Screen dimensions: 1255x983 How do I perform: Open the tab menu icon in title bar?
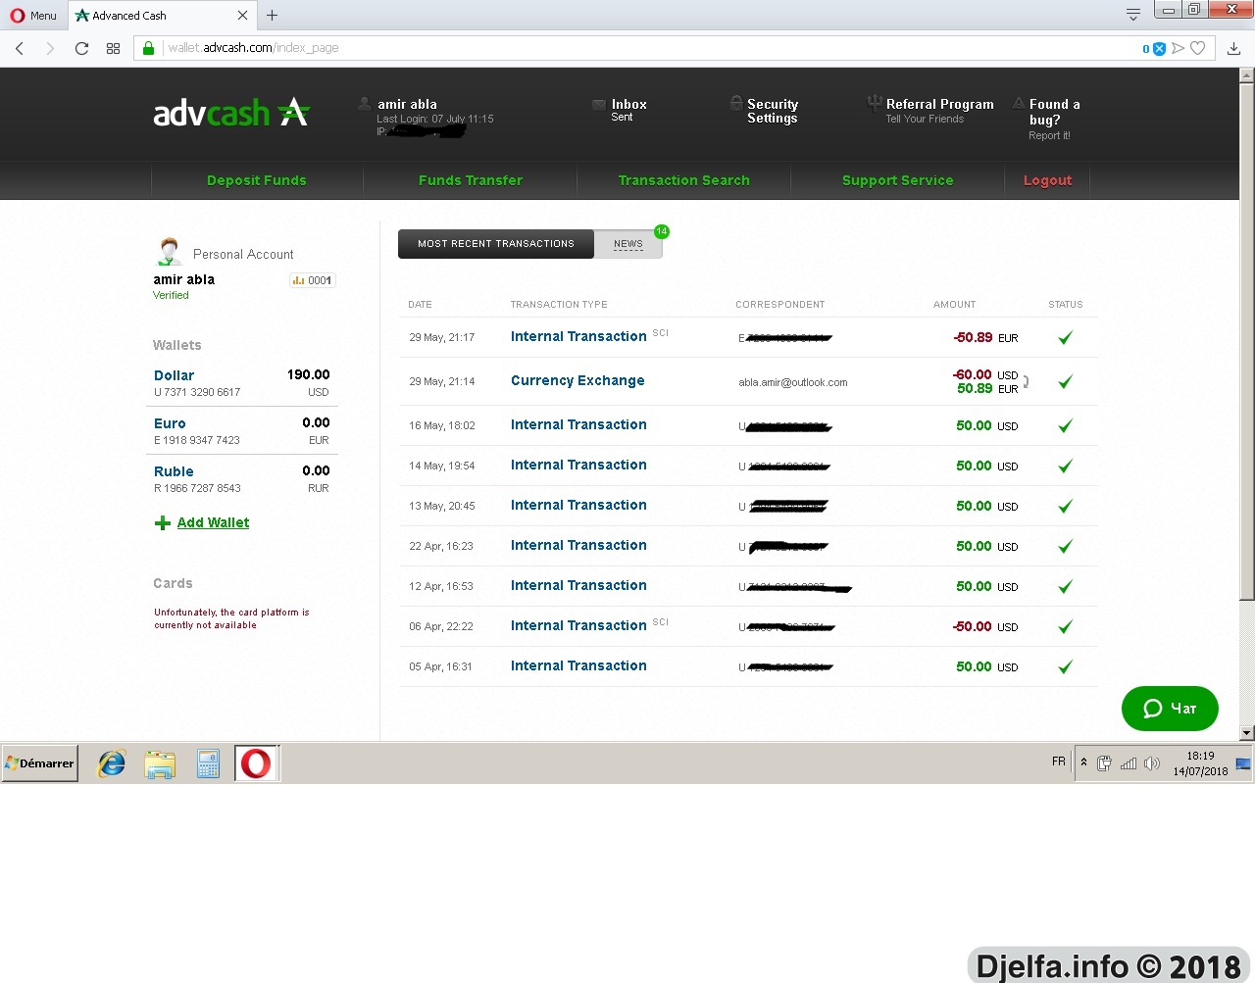(1132, 14)
